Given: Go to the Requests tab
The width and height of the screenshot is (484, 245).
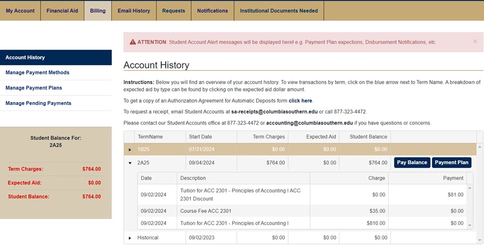Looking at the screenshot, I should click(173, 11).
